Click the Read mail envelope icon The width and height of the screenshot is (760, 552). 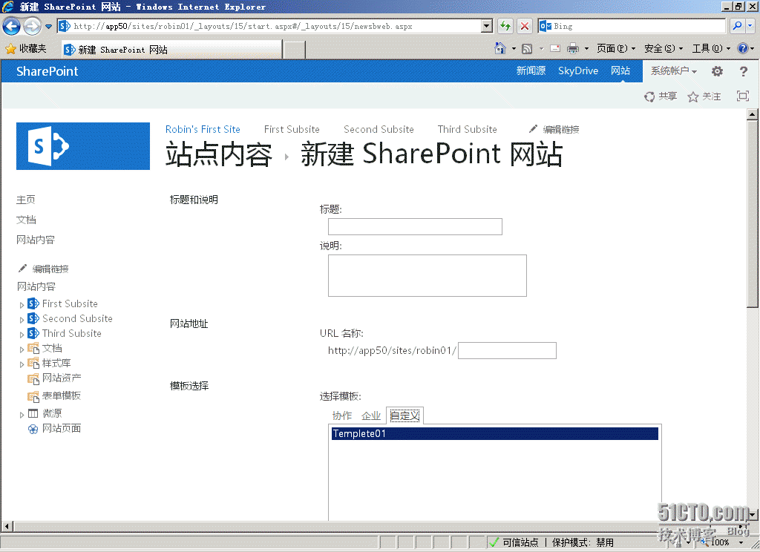point(555,48)
